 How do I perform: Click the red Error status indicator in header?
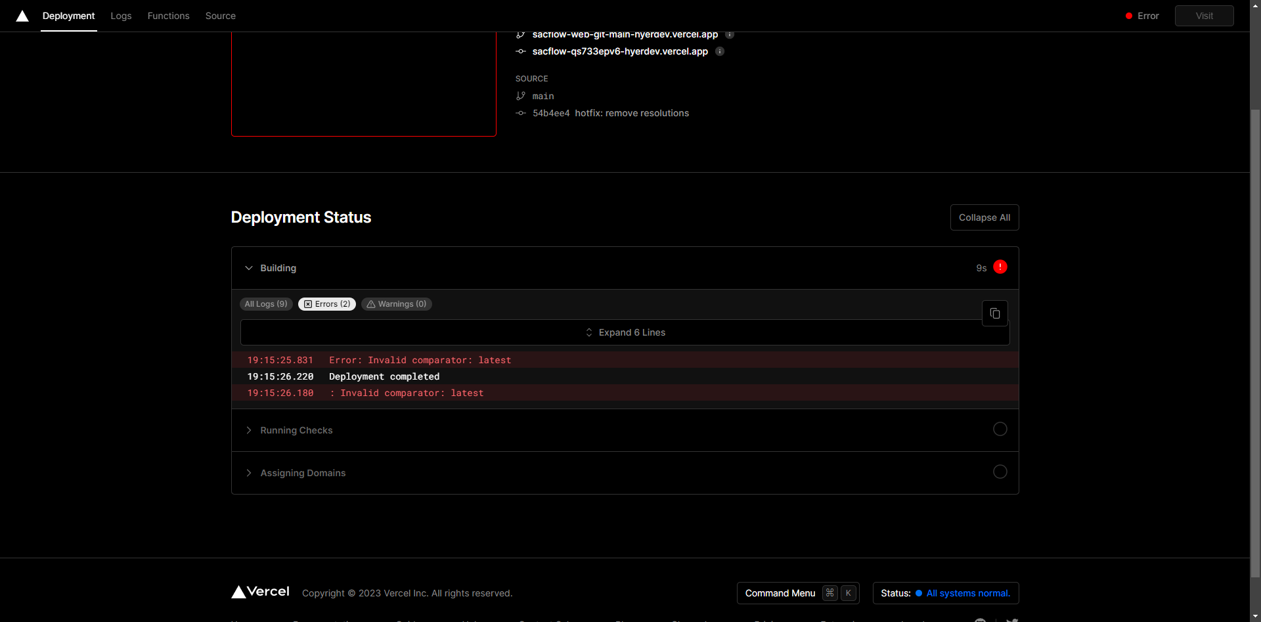[x=1142, y=16]
